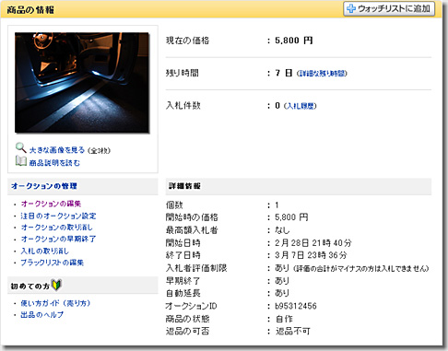Open 使い方ガイド（売り方） link
Screen dimensions: 448x351
click(x=55, y=303)
